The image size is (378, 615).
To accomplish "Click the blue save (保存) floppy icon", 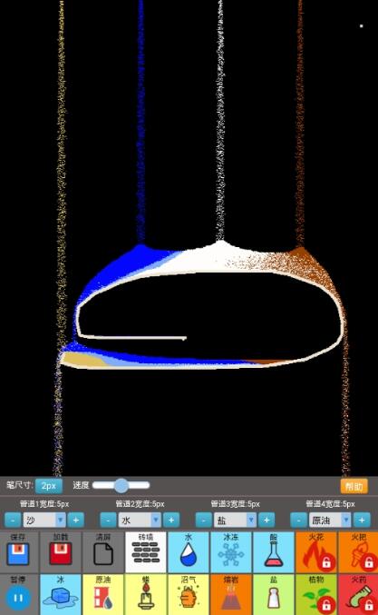I will (x=18, y=553).
